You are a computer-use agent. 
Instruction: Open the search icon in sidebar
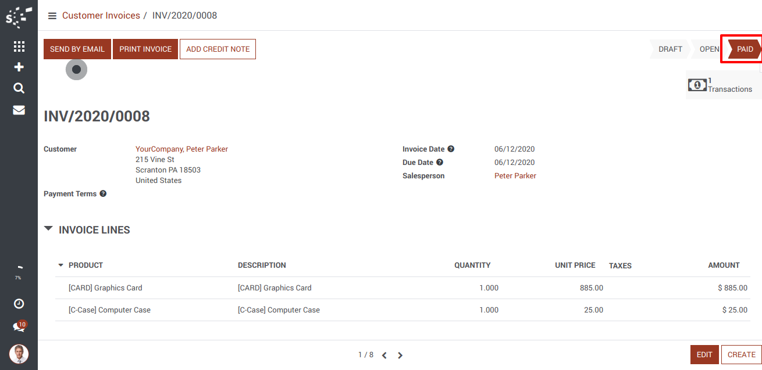19,88
